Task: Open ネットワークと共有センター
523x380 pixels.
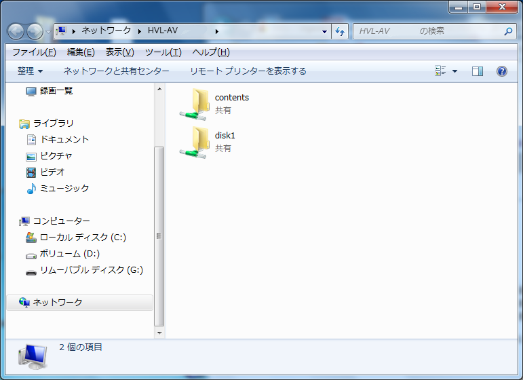Action: coord(116,71)
